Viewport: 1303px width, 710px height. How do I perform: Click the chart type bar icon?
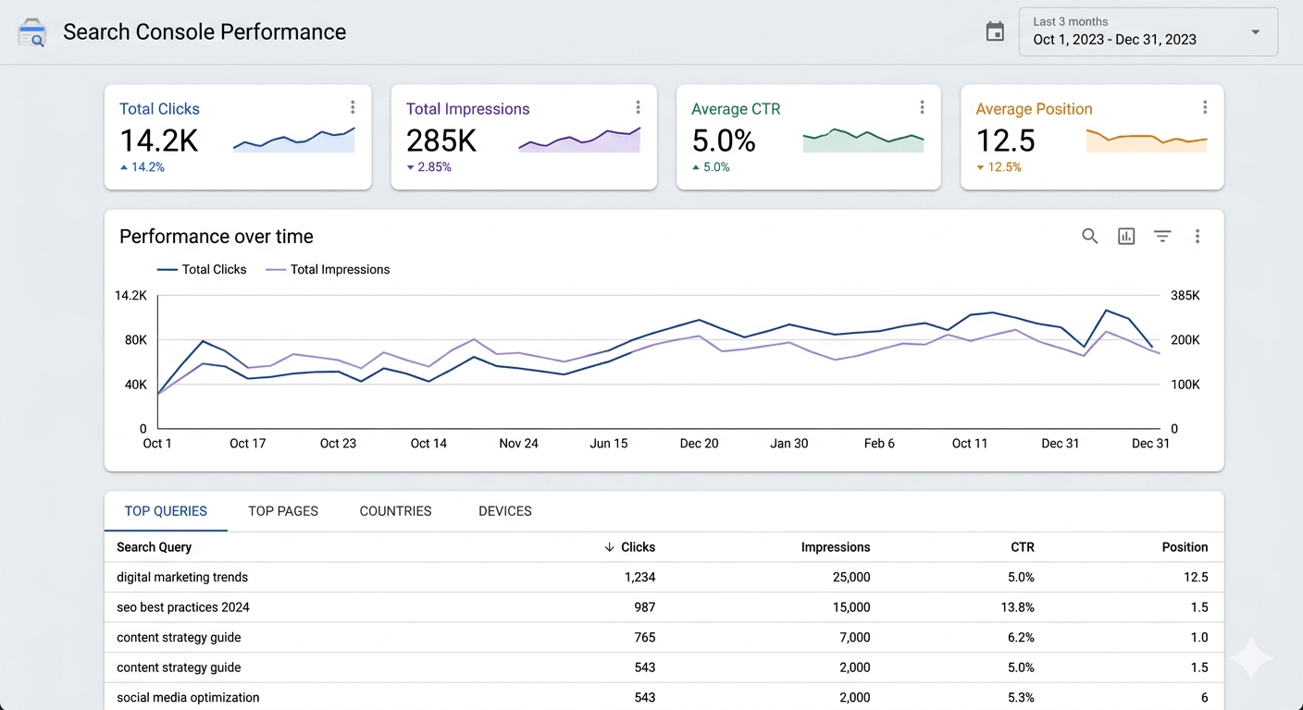pos(1126,237)
